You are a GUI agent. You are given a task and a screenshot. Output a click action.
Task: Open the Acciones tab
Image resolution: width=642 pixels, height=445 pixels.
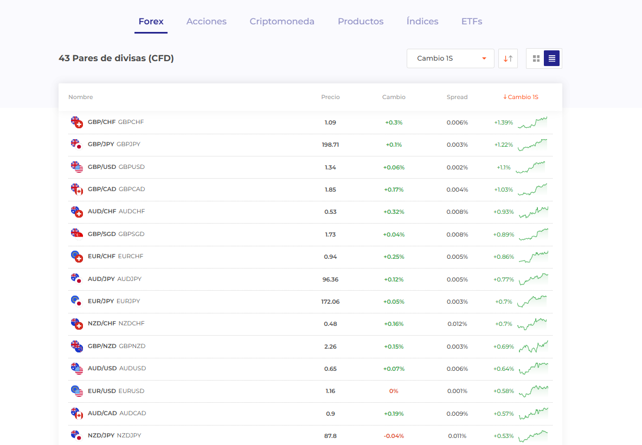click(207, 22)
